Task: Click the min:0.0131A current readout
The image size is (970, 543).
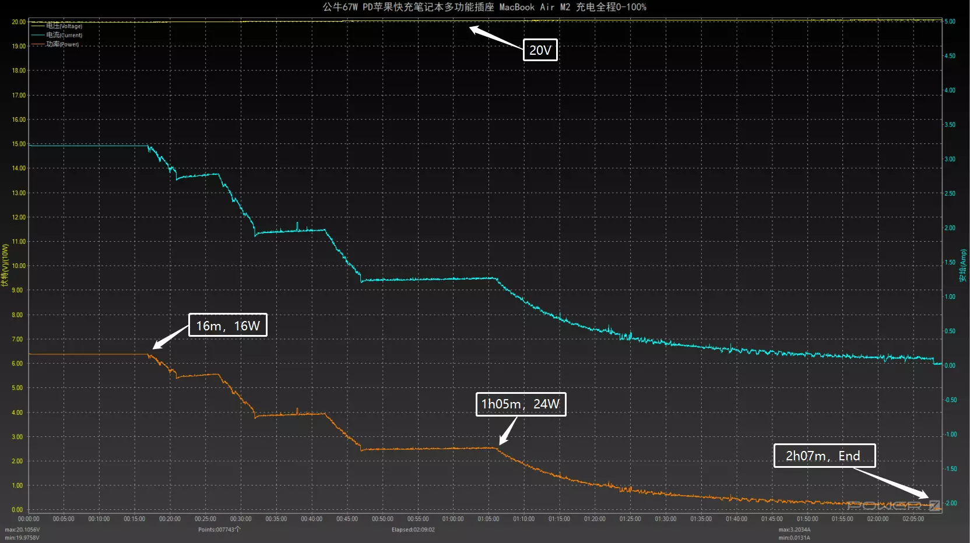Action: [x=795, y=538]
